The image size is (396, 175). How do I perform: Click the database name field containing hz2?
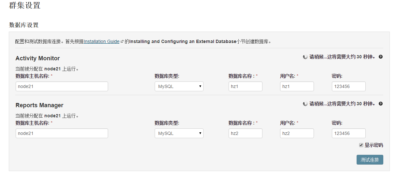point(246,133)
